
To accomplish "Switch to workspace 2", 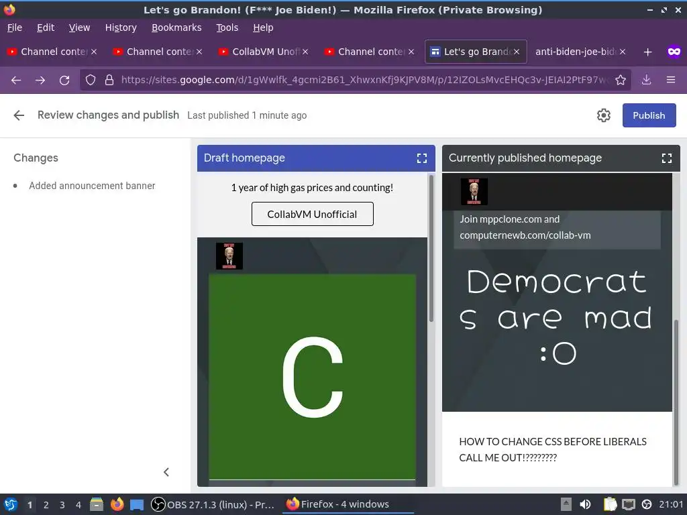I will 46,505.
